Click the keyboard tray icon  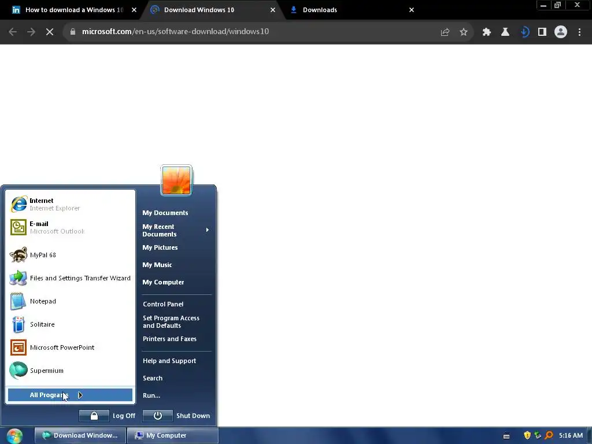pyautogui.click(x=506, y=436)
